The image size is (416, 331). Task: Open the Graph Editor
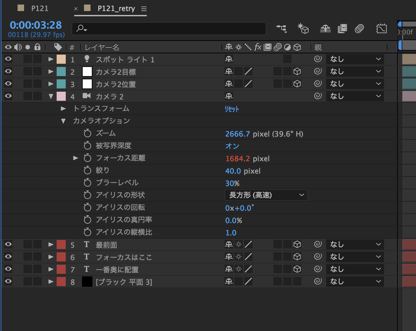(x=381, y=29)
